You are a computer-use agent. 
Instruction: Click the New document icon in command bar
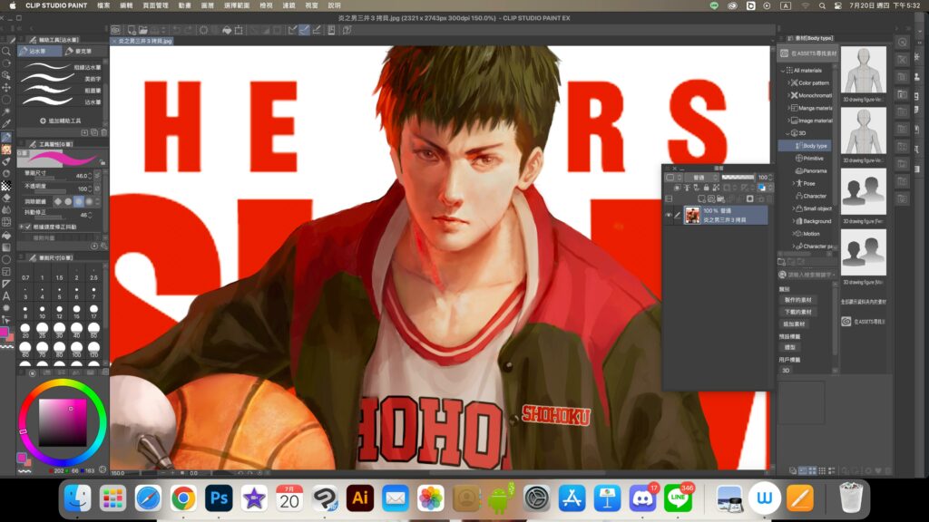coord(132,30)
